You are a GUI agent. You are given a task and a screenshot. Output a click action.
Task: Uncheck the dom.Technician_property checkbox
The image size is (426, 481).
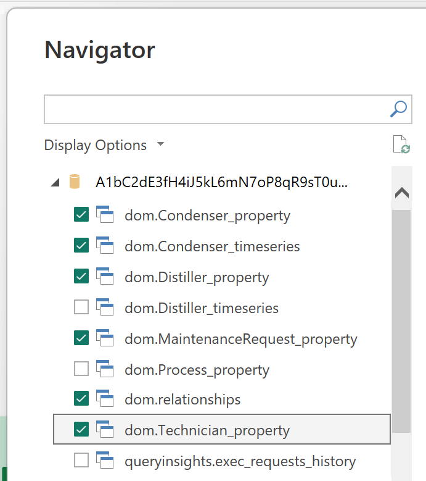(81, 429)
